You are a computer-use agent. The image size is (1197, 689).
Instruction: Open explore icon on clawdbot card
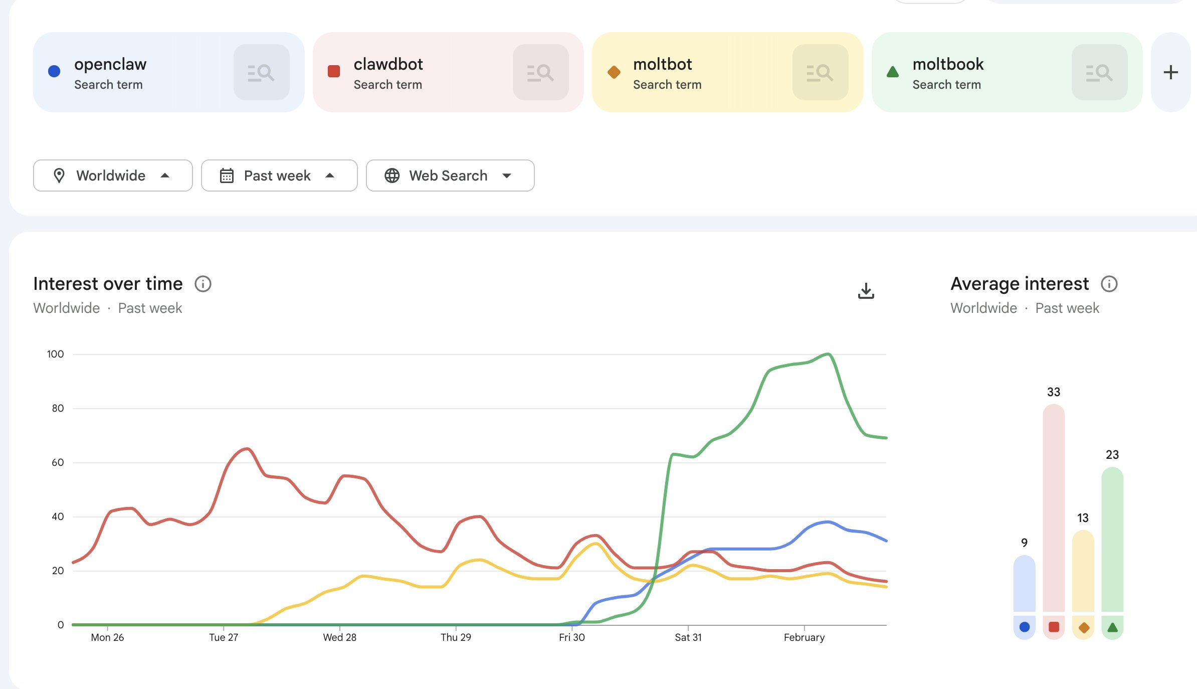pyautogui.click(x=540, y=72)
